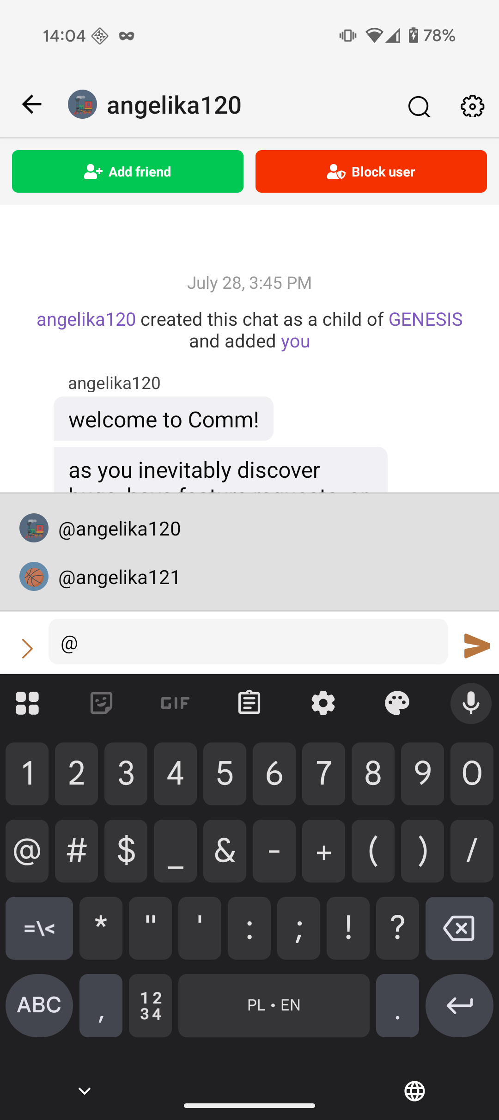Toggle the =\< extra symbols layout
The width and height of the screenshot is (499, 1120).
39,928
